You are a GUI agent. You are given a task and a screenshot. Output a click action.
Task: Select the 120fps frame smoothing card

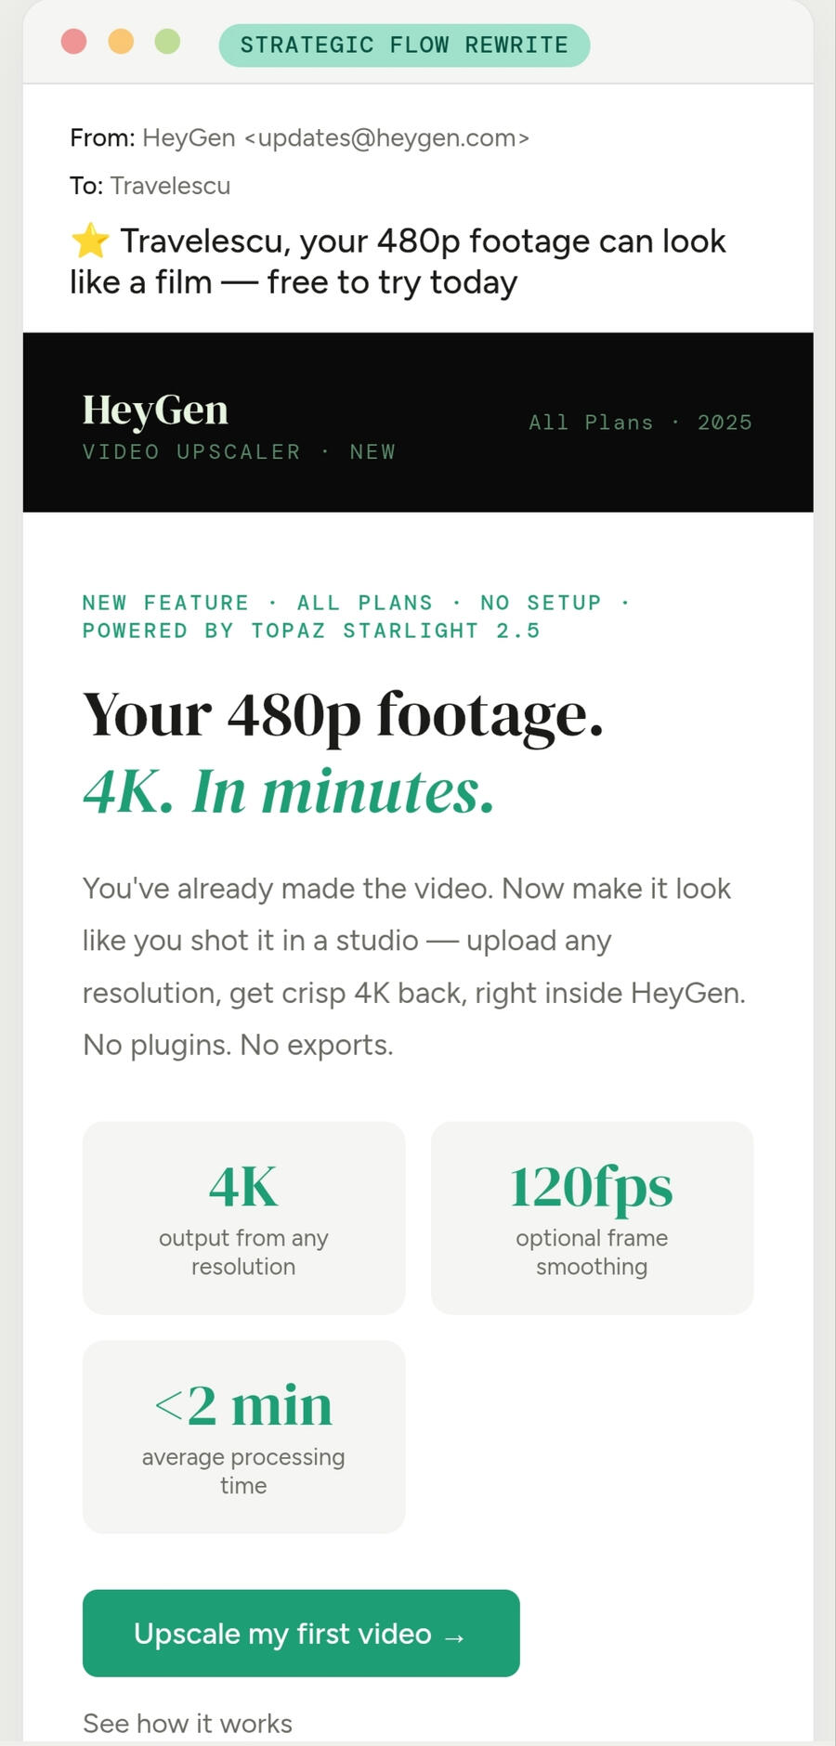(x=592, y=1218)
